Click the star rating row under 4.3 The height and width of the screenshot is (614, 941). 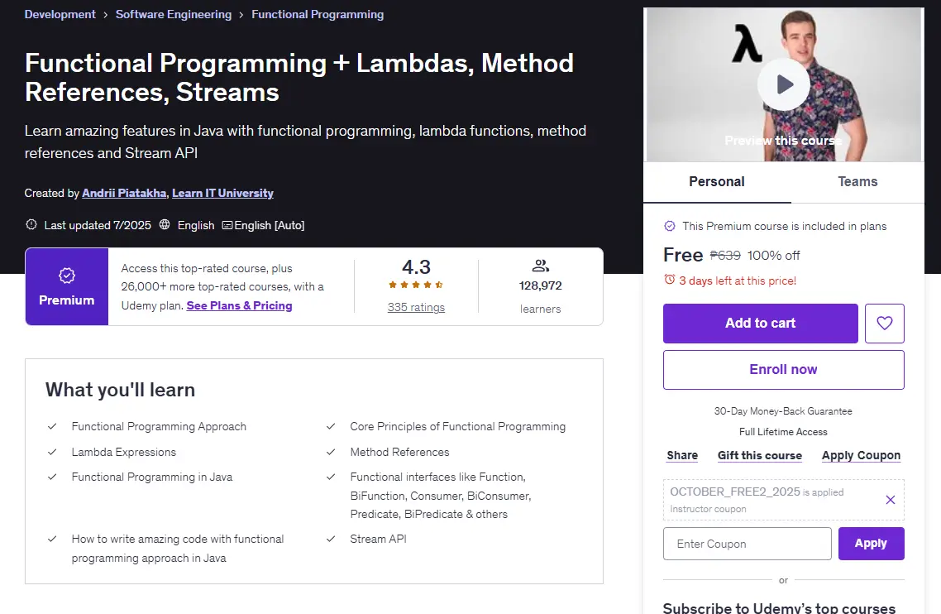416,285
